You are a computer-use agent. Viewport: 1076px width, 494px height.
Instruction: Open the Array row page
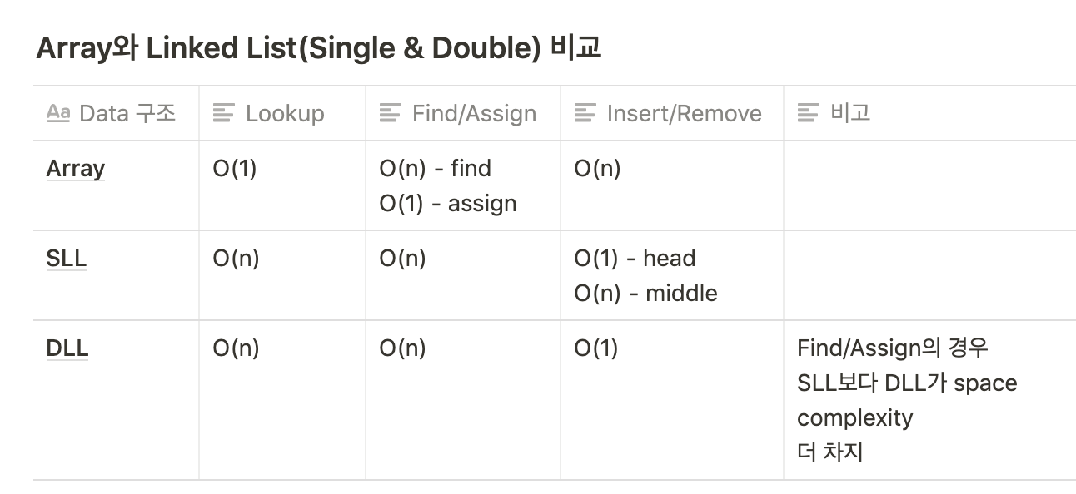pyautogui.click(x=76, y=169)
